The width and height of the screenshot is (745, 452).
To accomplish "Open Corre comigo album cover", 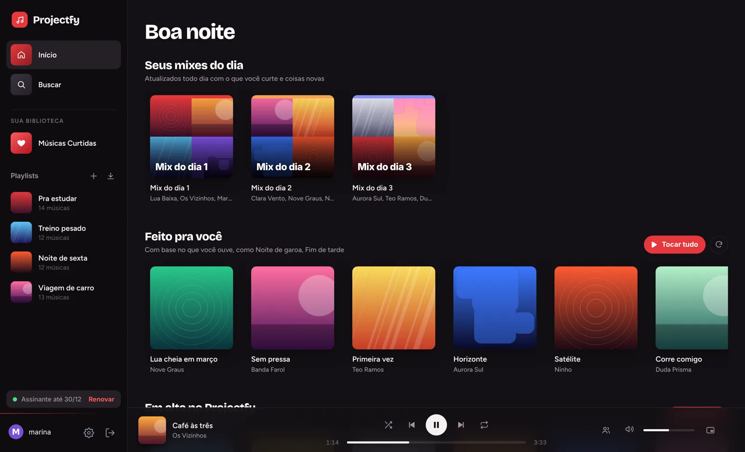I will click(x=691, y=308).
